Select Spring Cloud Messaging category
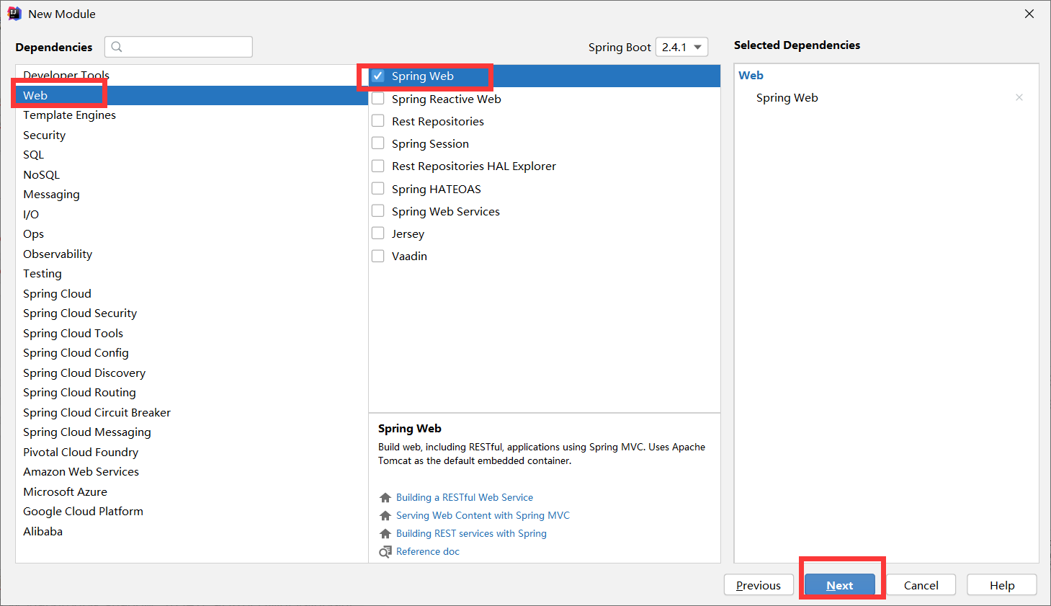This screenshot has width=1051, height=606. (192, 432)
